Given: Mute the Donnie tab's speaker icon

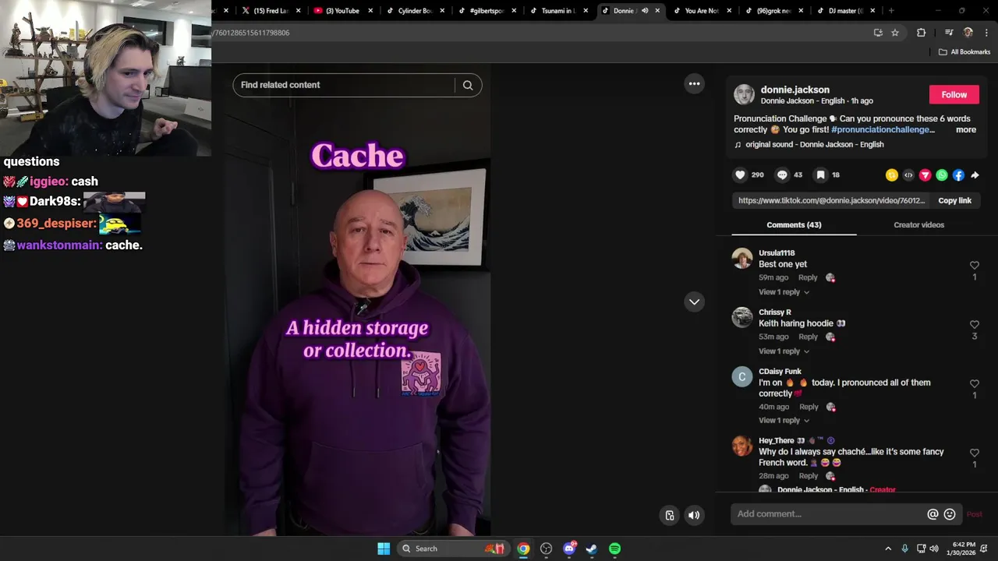Looking at the screenshot, I should click(645, 11).
